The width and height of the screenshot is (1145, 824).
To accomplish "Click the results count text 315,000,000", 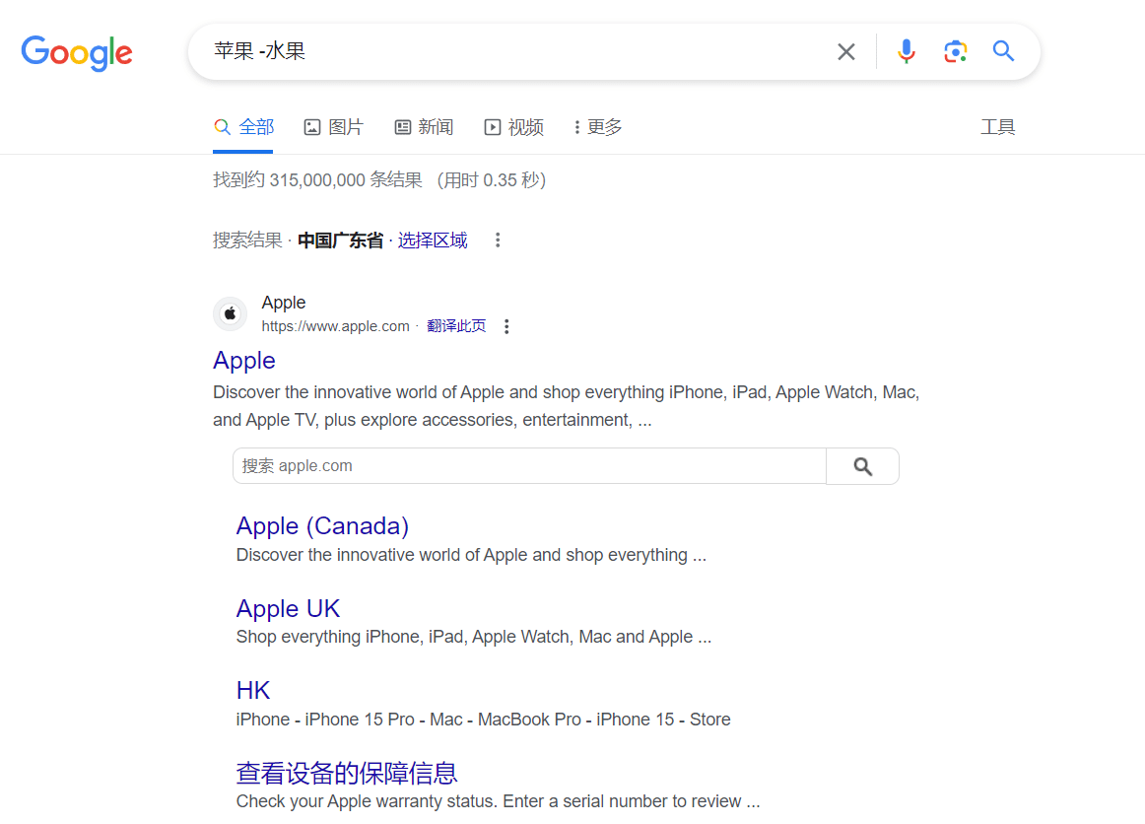I will 317,180.
